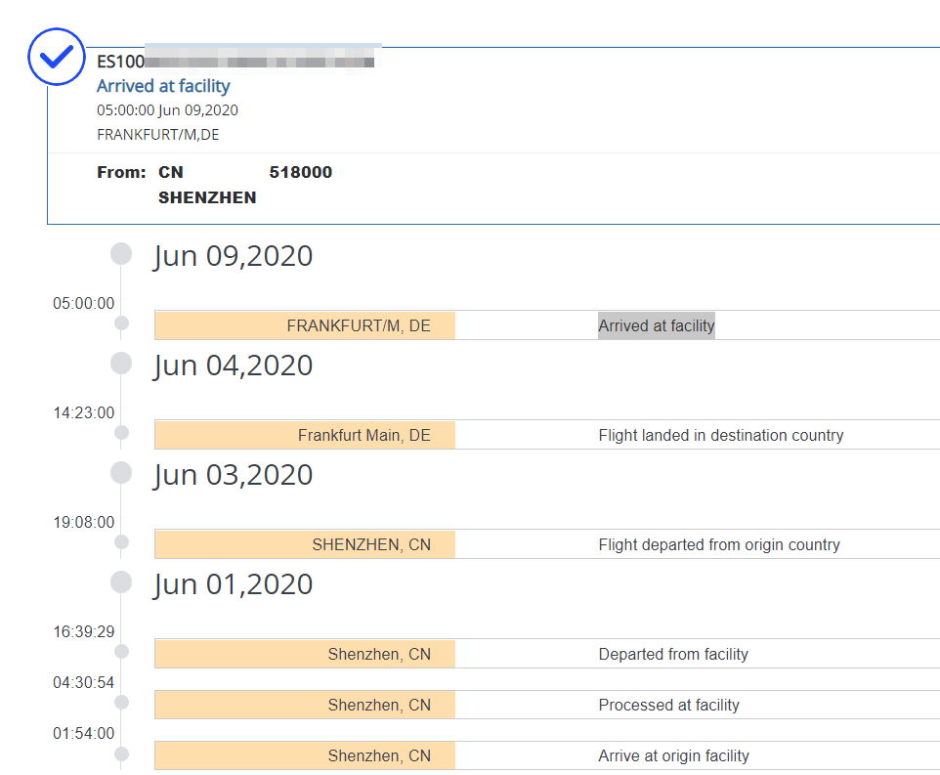The width and height of the screenshot is (940, 775).
Task: Click the 'Arrive at origin facility' event
Action: tap(673, 755)
